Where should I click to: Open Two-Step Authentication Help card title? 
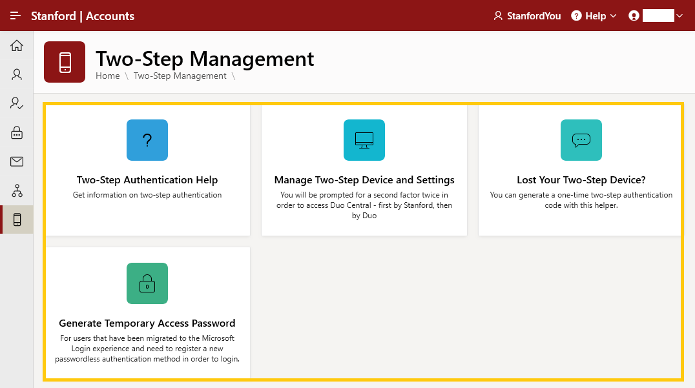pyautogui.click(x=147, y=180)
